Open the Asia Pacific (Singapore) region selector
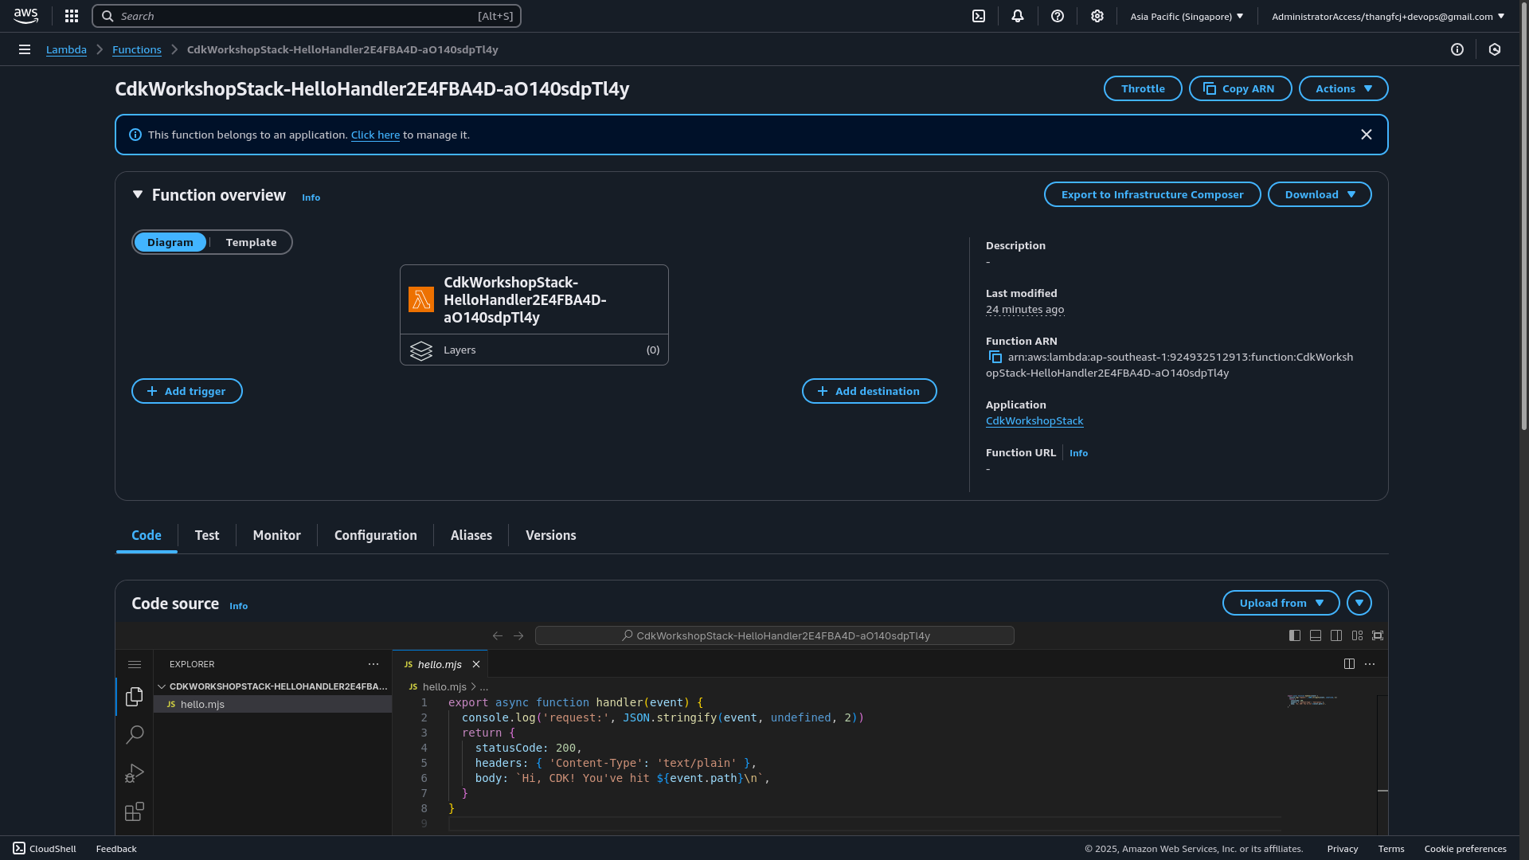The height and width of the screenshot is (860, 1529). click(1187, 16)
